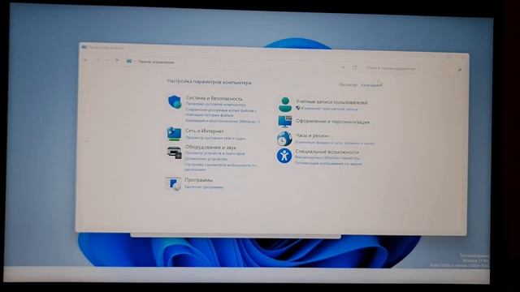Click the Настройка параметров компьютера heading
The height and width of the screenshot is (292, 520).
pos(210,82)
